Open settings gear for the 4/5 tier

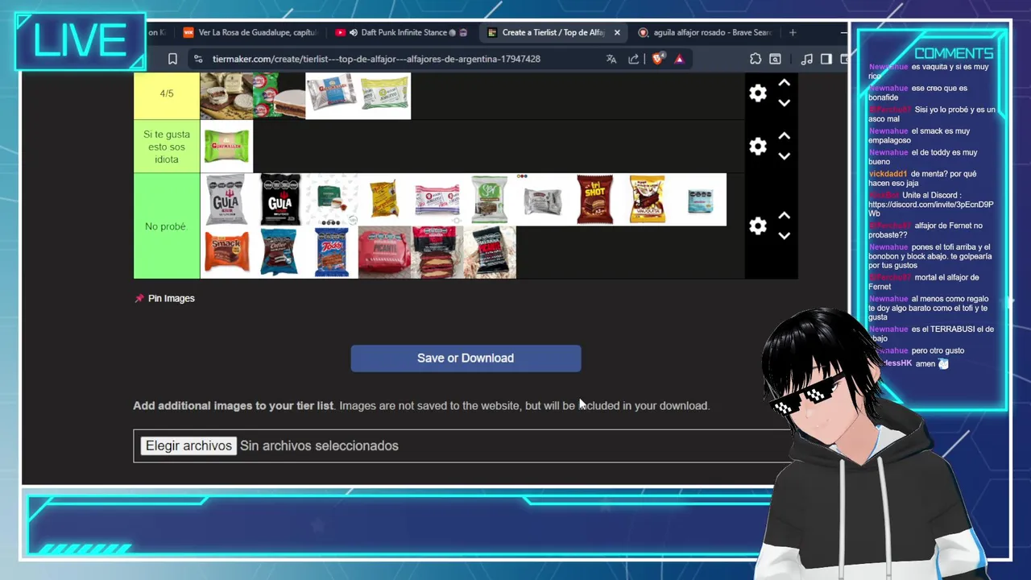(x=758, y=93)
